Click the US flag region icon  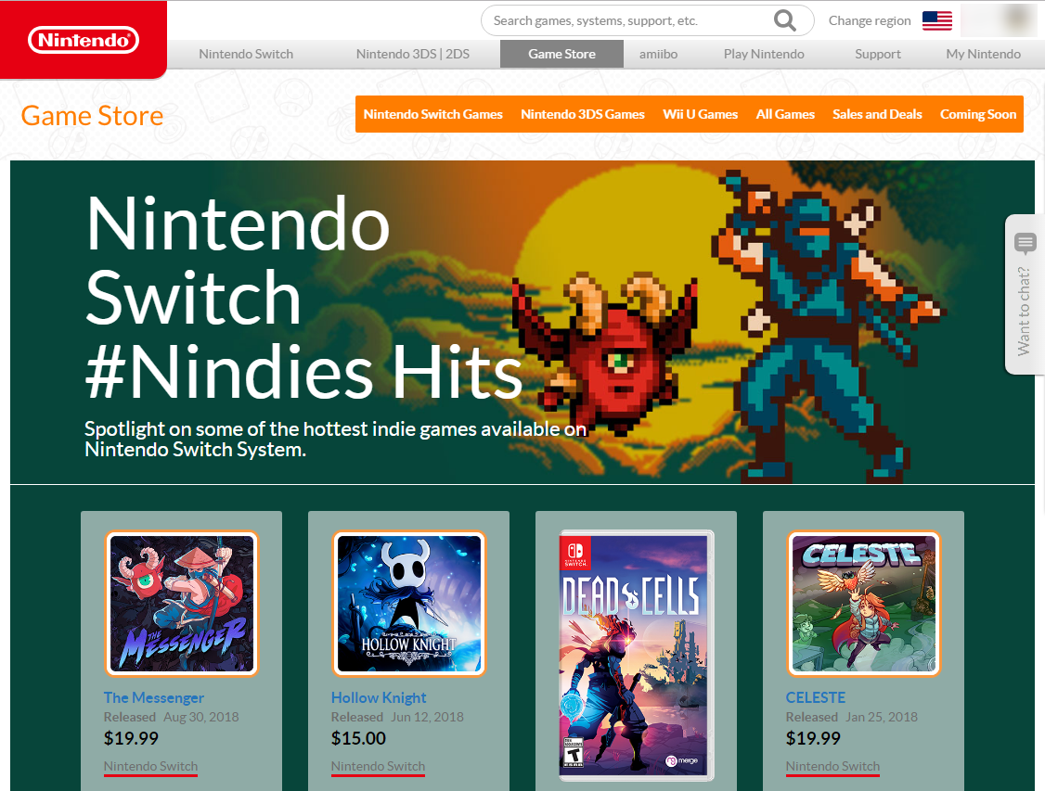tap(937, 20)
